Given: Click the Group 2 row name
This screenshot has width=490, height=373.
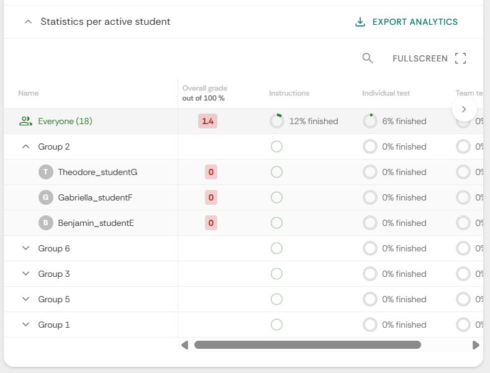Looking at the screenshot, I should [x=54, y=146].
